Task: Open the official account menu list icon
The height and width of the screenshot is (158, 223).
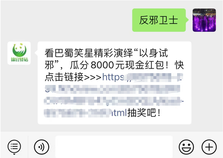Action: coord(14,147)
